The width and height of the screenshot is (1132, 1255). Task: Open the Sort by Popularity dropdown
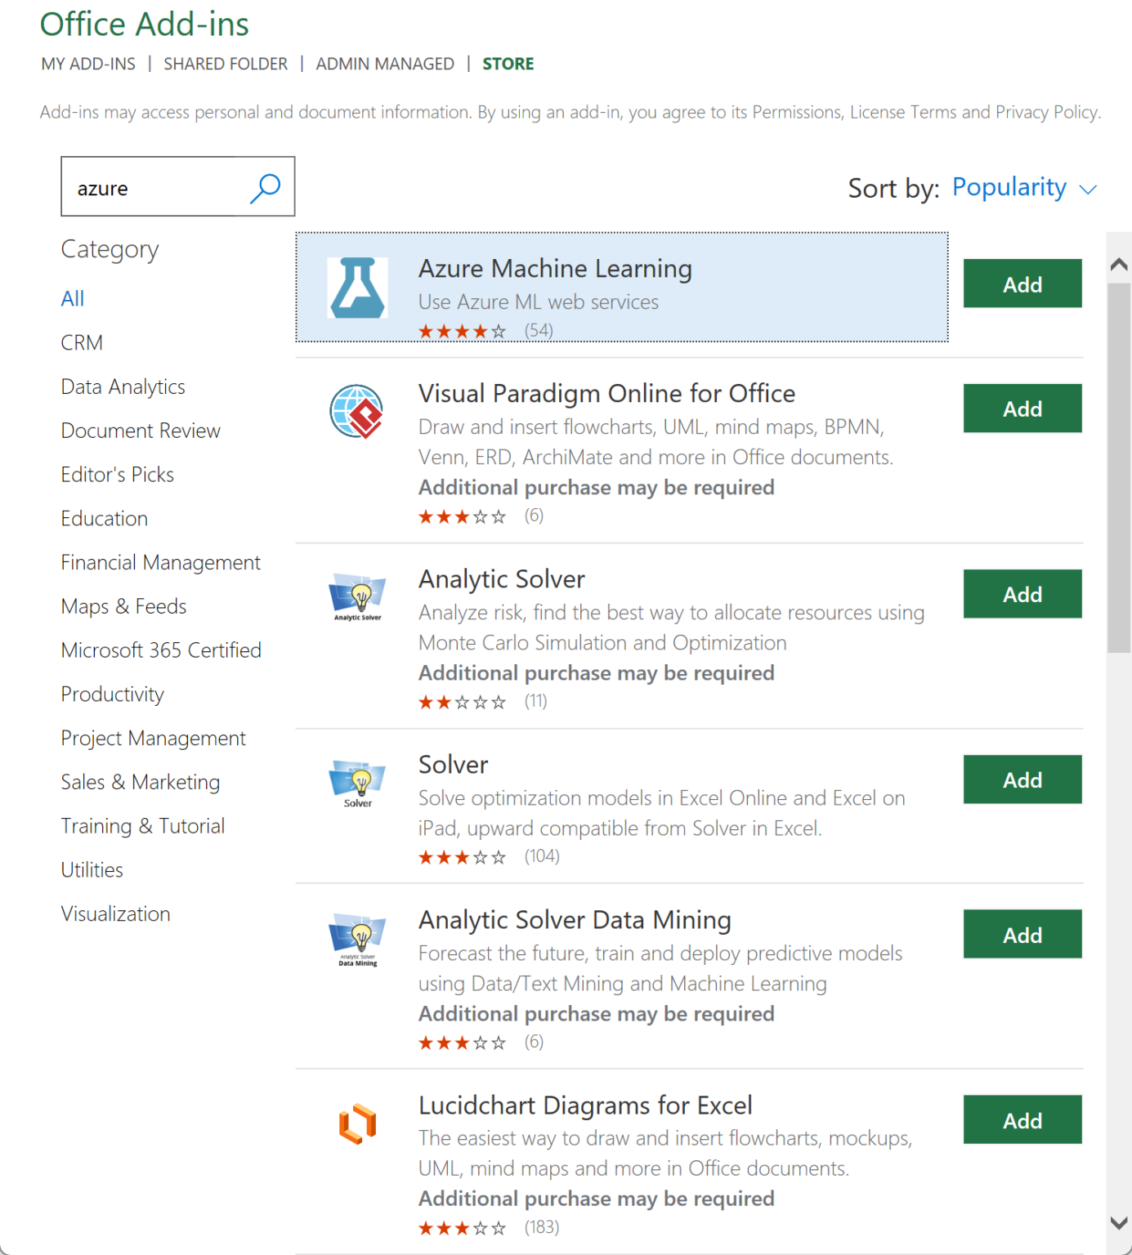1024,188
